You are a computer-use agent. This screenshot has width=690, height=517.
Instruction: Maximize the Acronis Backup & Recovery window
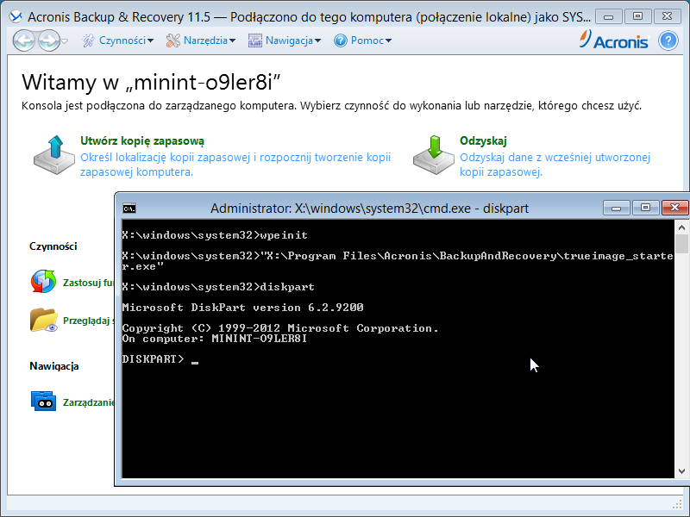pyautogui.click(x=637, y=16)
